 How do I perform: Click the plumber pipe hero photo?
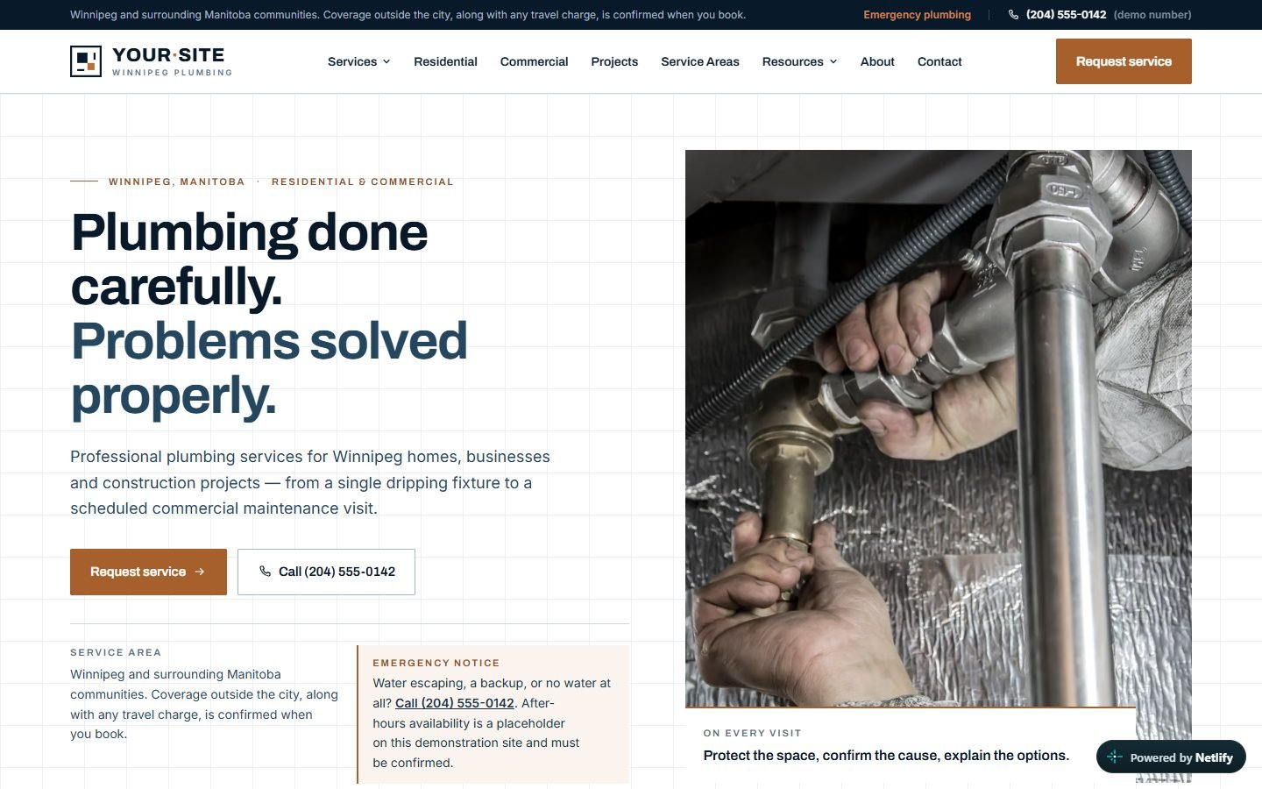pyautogui.click(x=938, y=428)
